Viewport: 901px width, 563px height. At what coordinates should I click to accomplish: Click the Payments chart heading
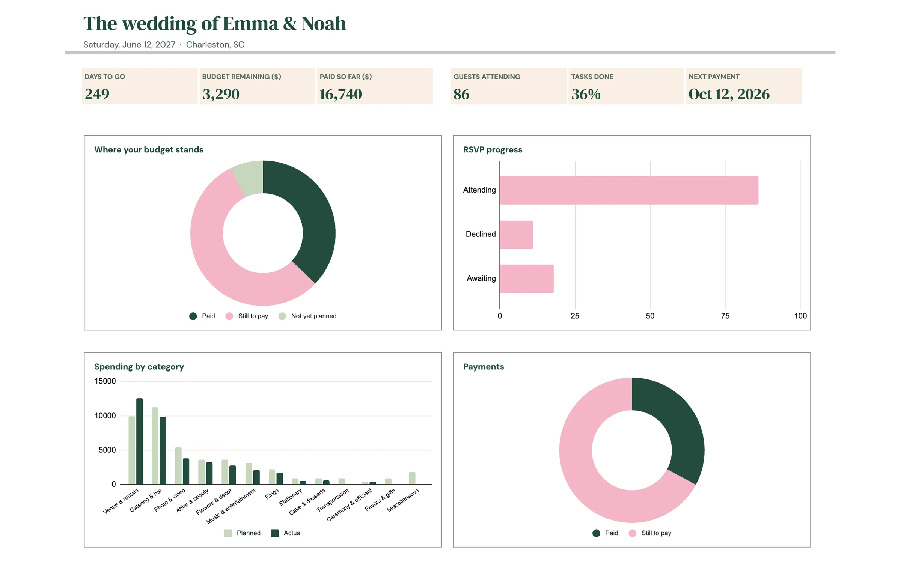tap(484, 367)
